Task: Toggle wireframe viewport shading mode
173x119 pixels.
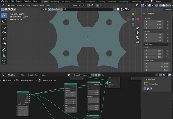Action: tap(161, 5)
